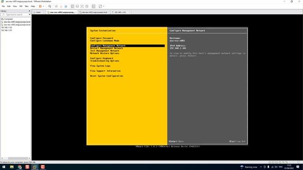Switch VM to full screen mode
303x170 pixels.
point(82,6)
